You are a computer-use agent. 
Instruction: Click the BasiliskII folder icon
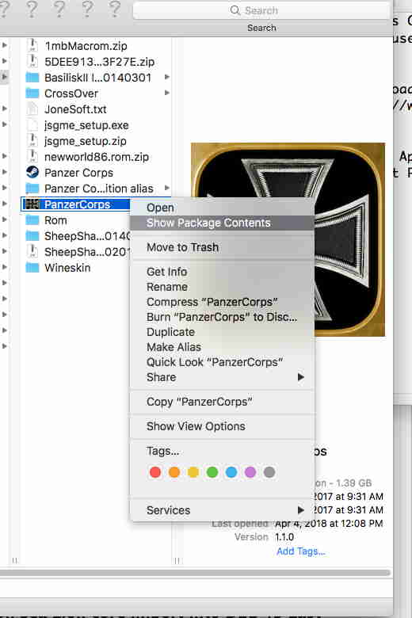coord(32,78)
